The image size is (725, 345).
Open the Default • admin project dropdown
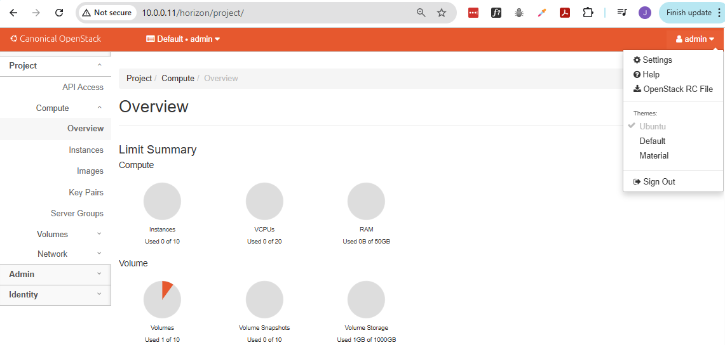183,39
